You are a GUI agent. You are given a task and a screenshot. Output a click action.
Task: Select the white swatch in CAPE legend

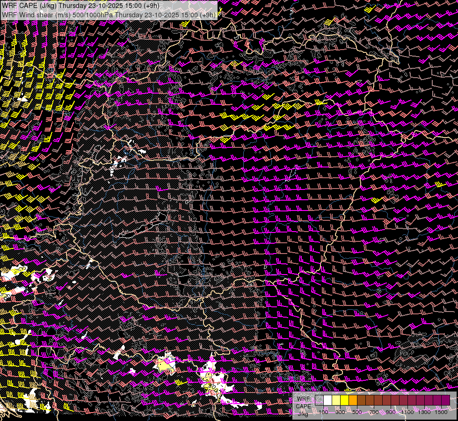(x=327, y=400)
